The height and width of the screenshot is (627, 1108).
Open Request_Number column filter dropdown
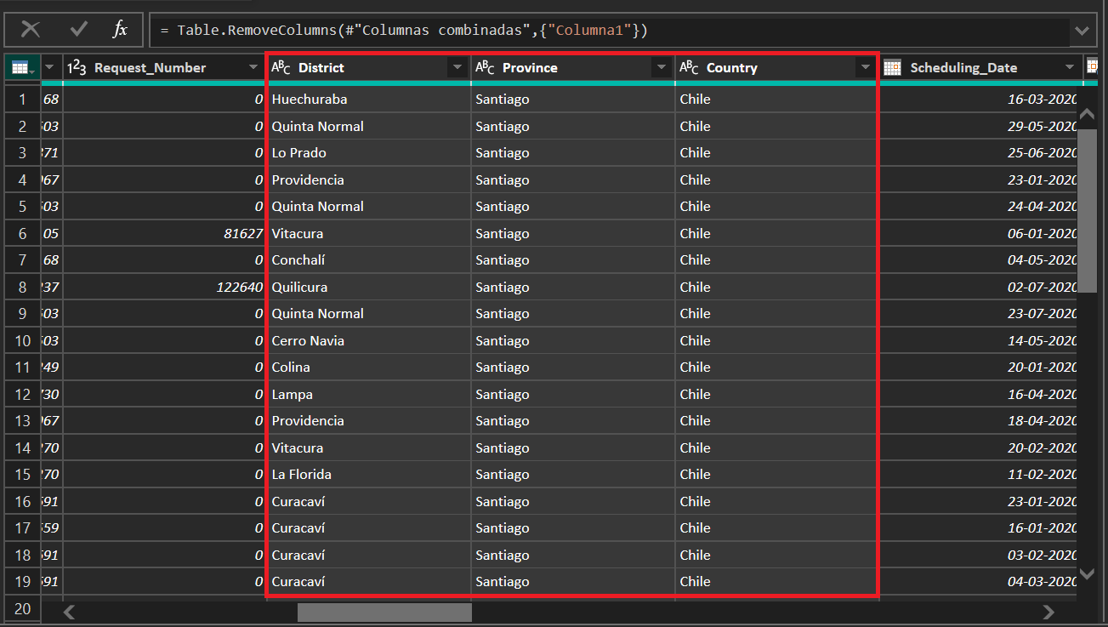[253, 67]
